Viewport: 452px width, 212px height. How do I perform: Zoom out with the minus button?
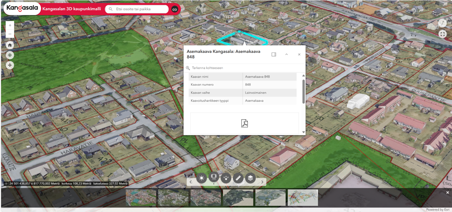click(10, 34)
